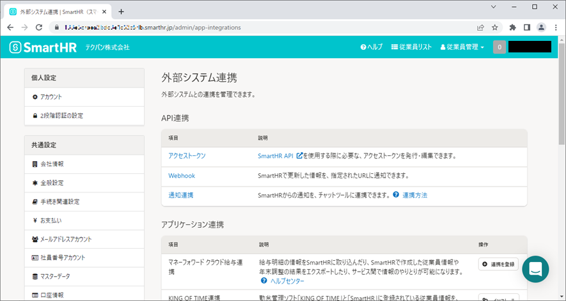Screen dimensions: 566x301
Task: Open 2段階認証の設定 in sidebar
Action: coord(61,116)
